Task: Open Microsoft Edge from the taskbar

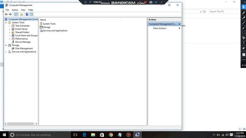Action: coord(84,135)
